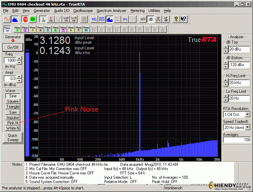Select memory slot Mem 5

click(x=48, y=29)
